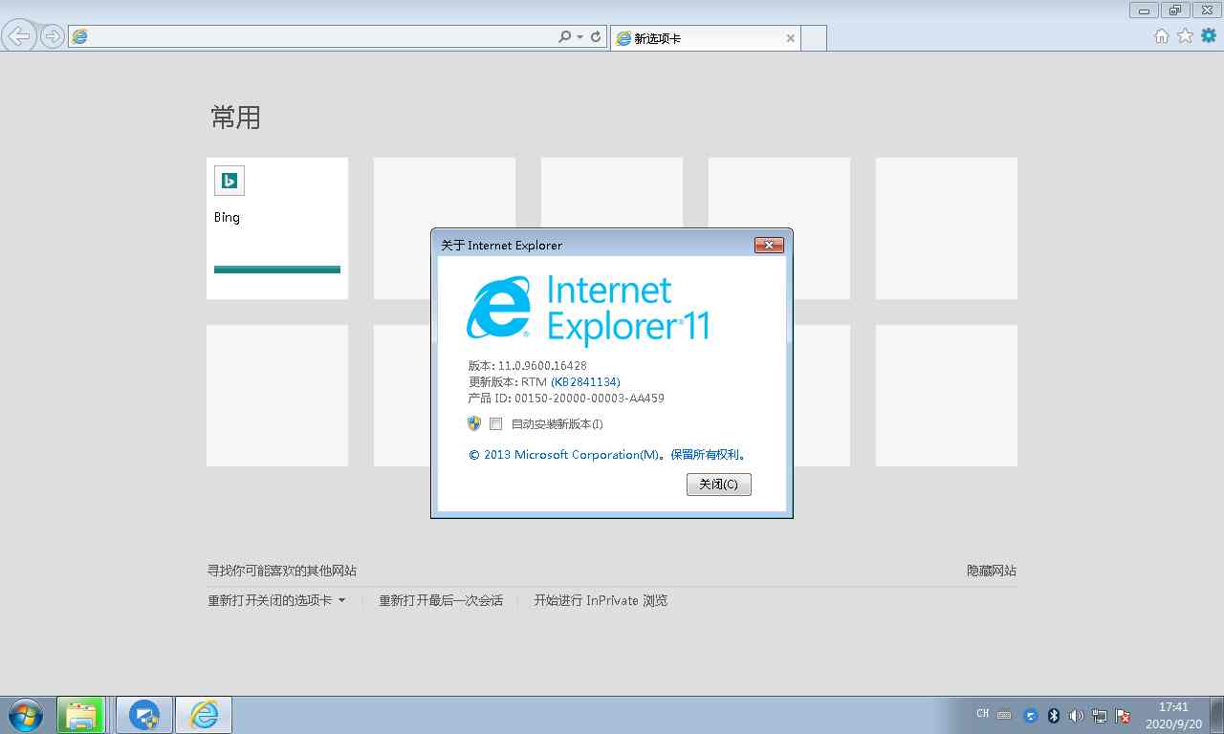Click the shield icon beside auto-install option
This screenshot has height=734, width=1224.
click(474, 423)
